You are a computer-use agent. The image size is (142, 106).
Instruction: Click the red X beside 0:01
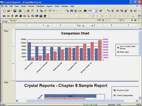click(103, 20)
